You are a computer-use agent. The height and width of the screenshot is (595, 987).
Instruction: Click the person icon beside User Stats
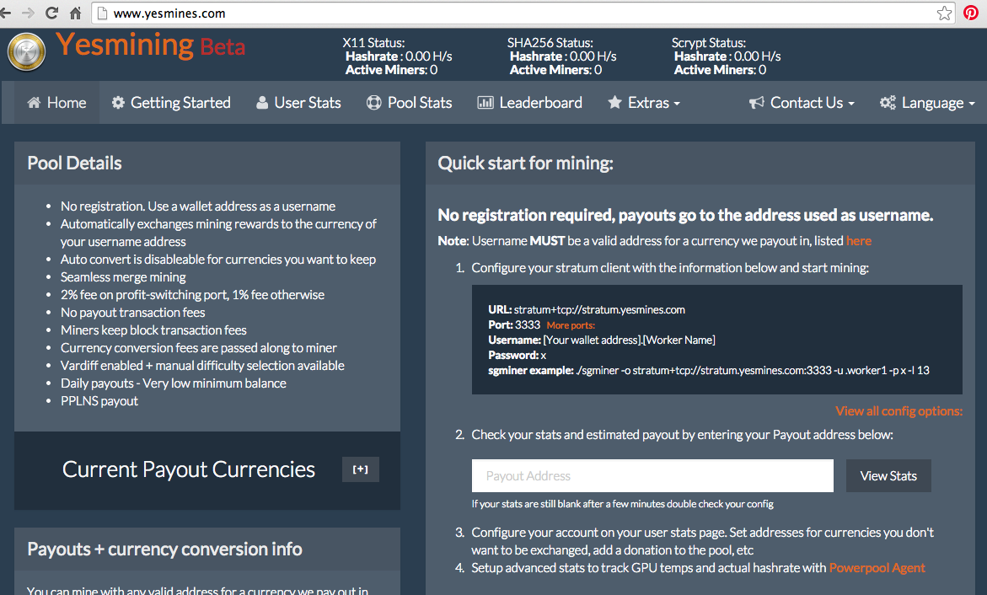(x=262, y=103)
